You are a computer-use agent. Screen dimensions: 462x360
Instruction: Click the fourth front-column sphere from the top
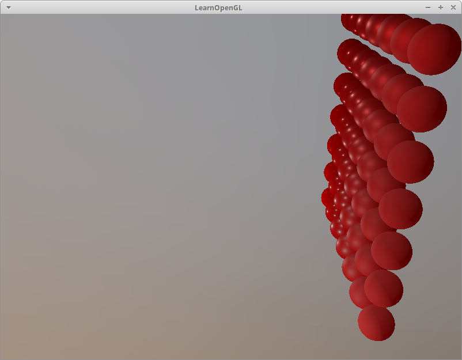(400, 209)
